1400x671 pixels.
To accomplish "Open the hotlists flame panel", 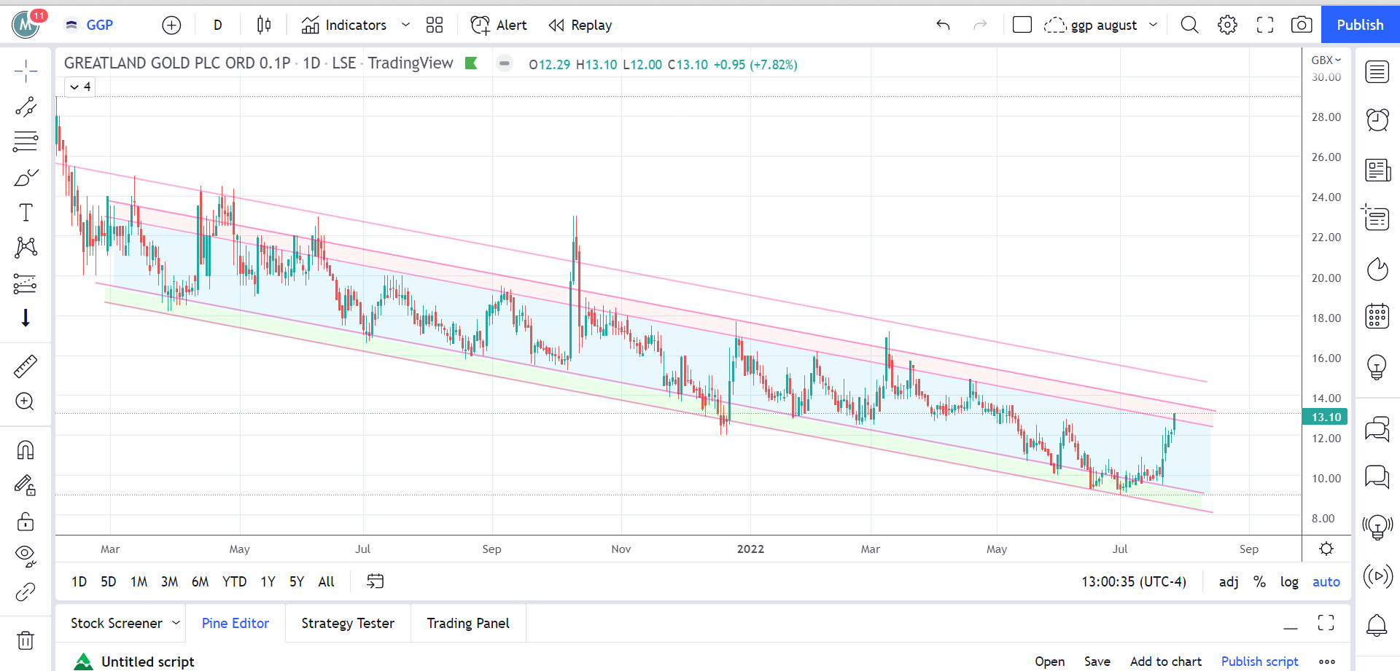I will (1377, 269).
